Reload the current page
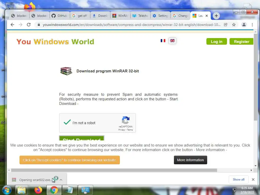 pyautogui.click(x=29, y=25)
